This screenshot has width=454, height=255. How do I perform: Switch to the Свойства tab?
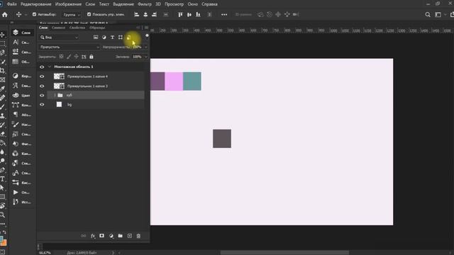click(77, 28)
